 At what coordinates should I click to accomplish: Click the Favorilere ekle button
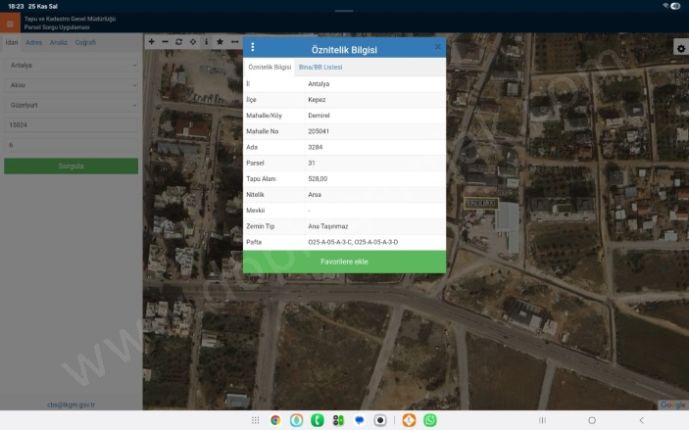point(344,262)
